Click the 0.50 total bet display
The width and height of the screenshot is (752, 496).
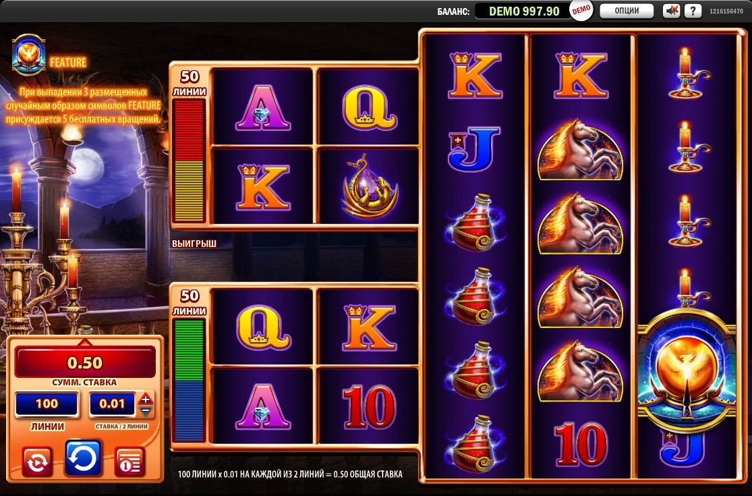point(85,362)
